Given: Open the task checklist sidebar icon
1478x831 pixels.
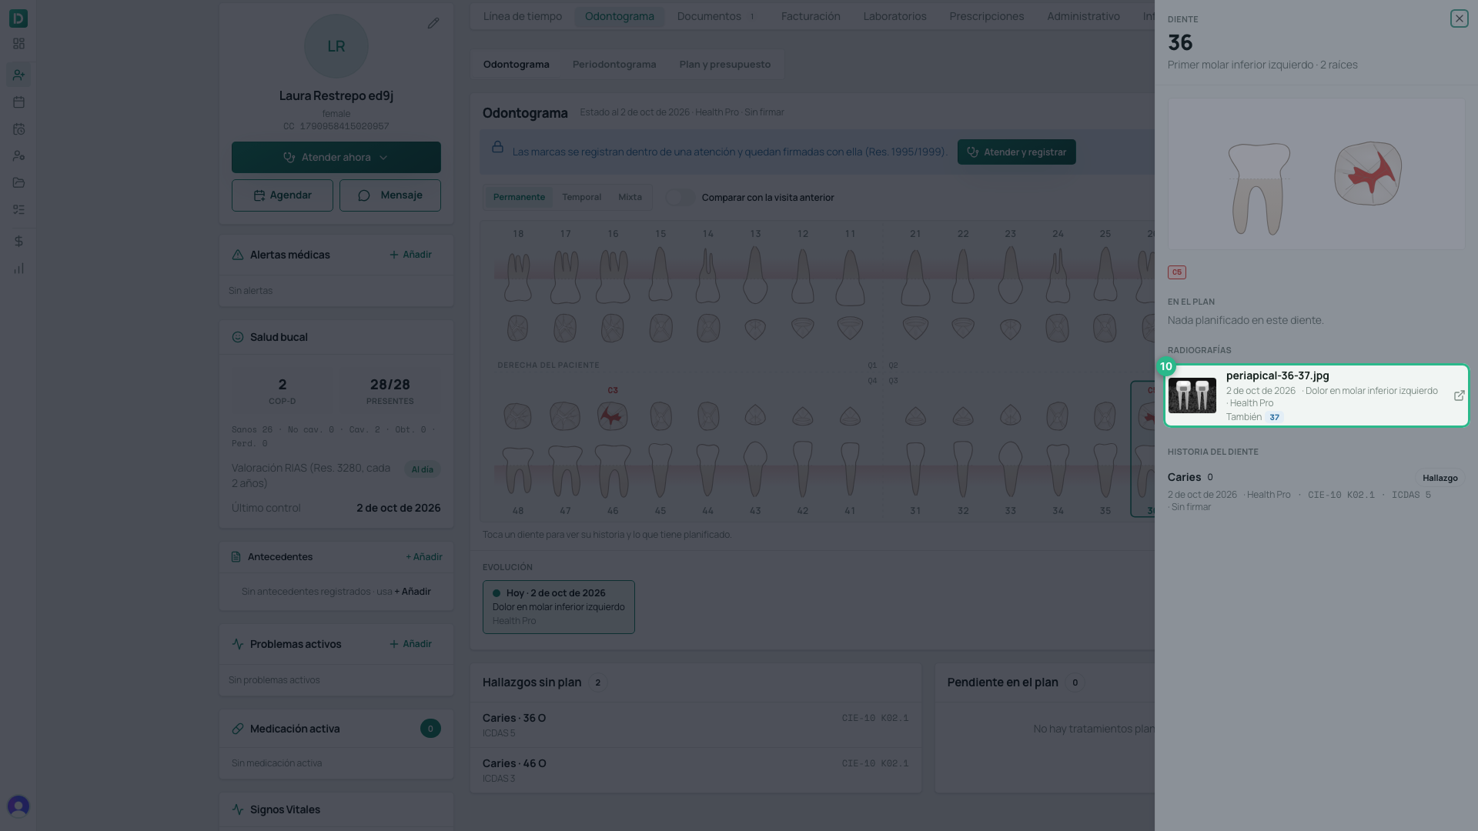Looking at the screenshot, I should tap(18, 209).
